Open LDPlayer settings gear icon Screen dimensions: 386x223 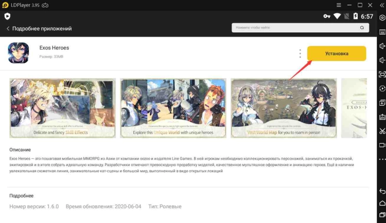(x=382, y=18)
